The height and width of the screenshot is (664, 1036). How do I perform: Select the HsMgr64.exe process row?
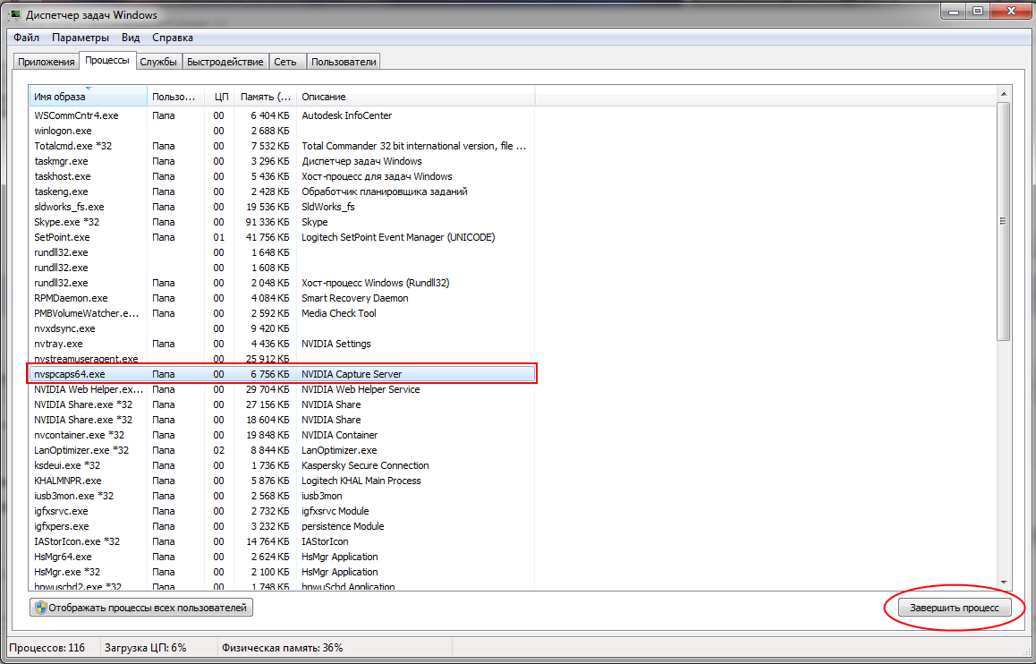[282, 557]
